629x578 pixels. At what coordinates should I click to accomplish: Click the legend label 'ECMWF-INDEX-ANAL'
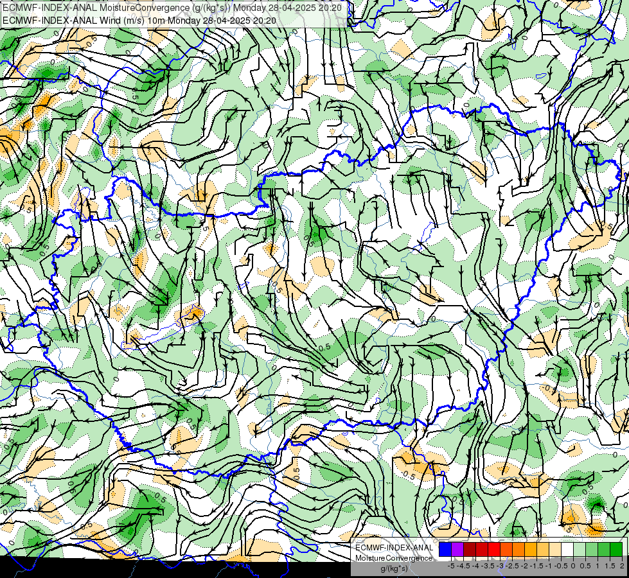(x=394, y=548)
